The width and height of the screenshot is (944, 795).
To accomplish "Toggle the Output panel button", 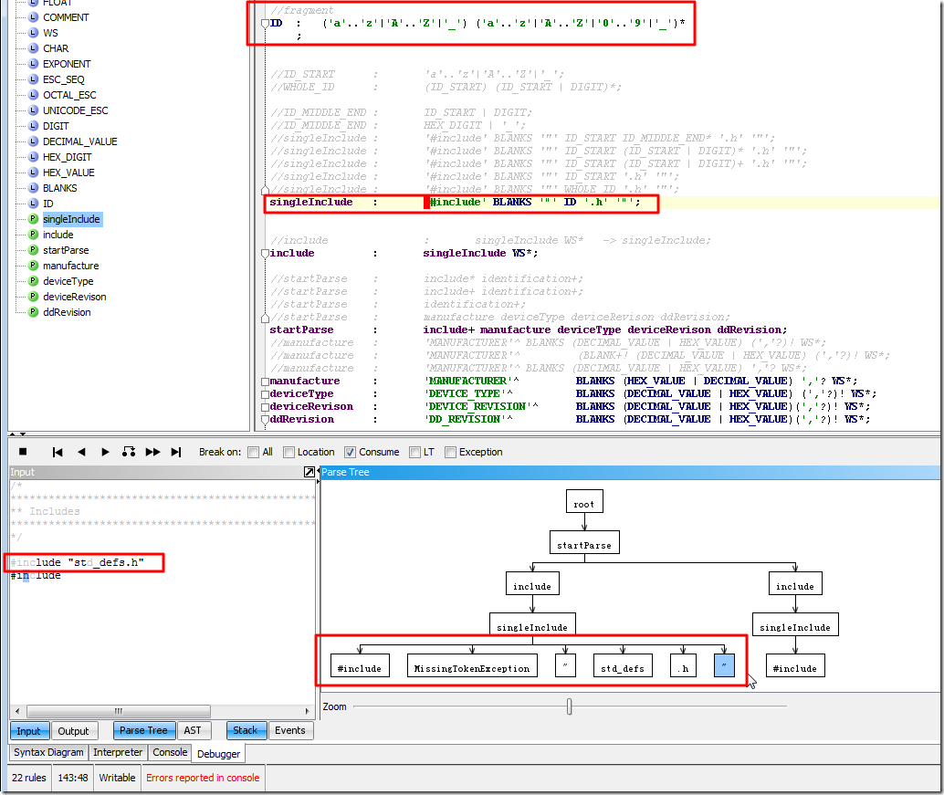I will (73, 730).
